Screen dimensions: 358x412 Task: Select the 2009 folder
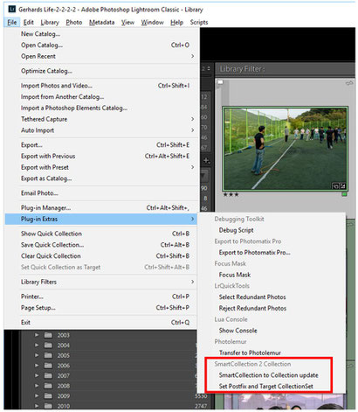point(63,396)
